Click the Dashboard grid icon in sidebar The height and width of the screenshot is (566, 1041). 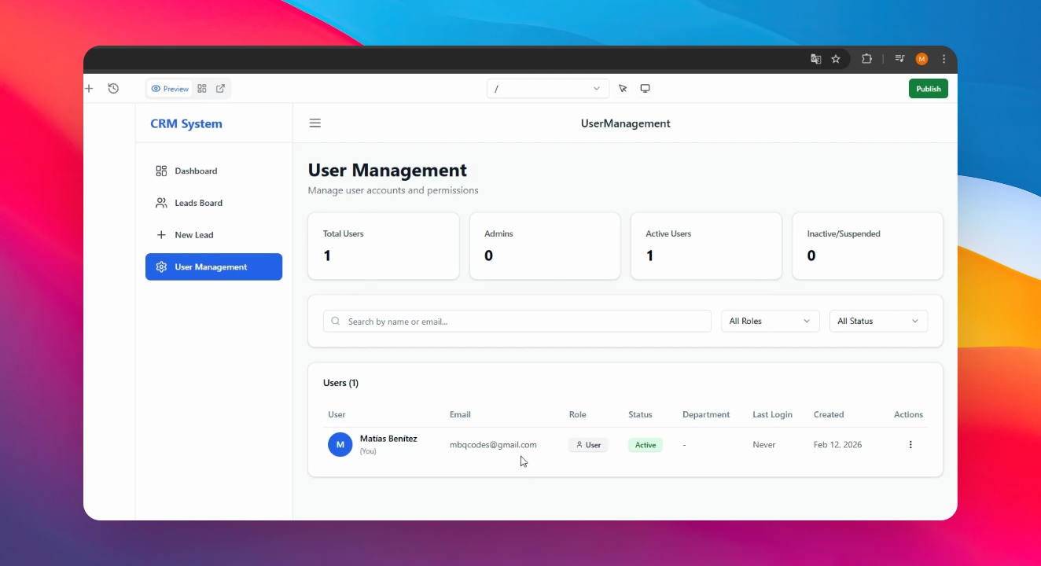161,171
